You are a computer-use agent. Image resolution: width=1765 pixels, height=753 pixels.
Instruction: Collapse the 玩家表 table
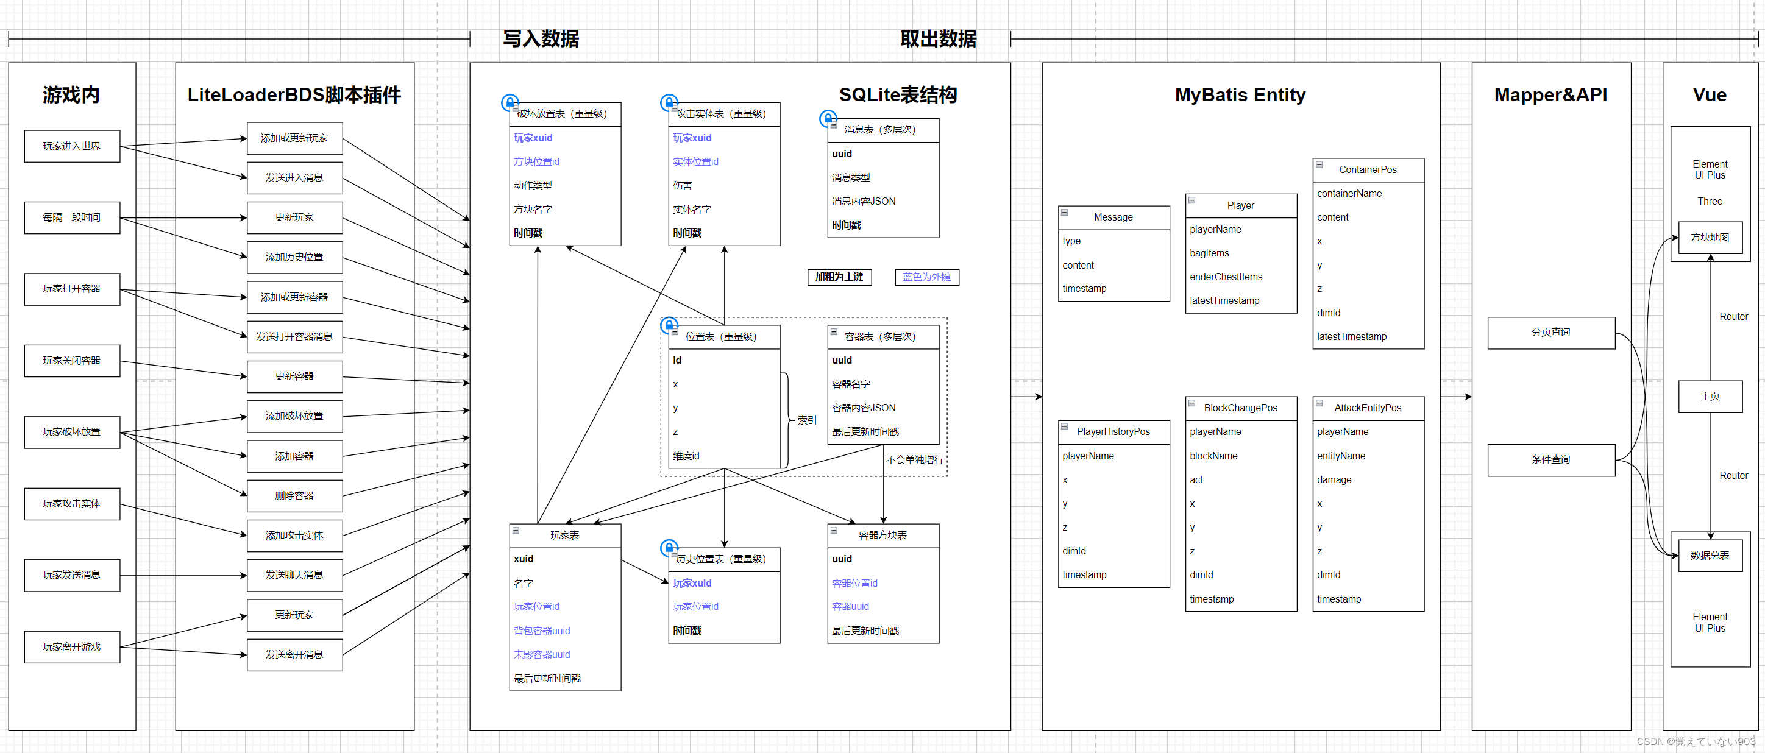tap(516, 530)
